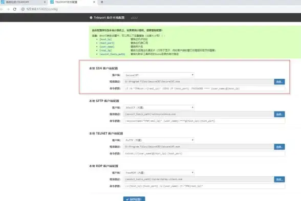The height and width of the screenshot is (201, 301).
Task: Focus the SSH program path field
Action: click(199, 82)
